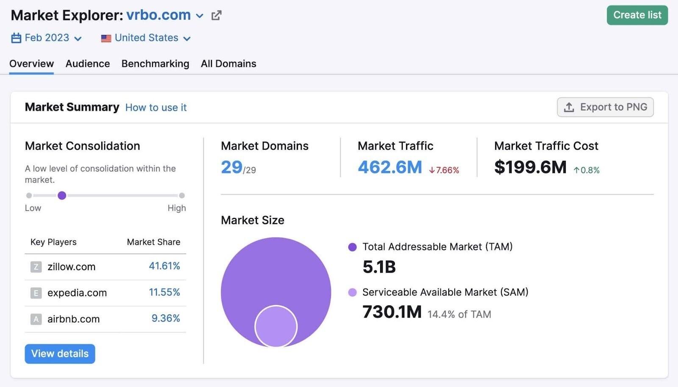Viewport: 678px width, 387px height.
Task: Switch to the Overview tab
Action: click(31, 64)
